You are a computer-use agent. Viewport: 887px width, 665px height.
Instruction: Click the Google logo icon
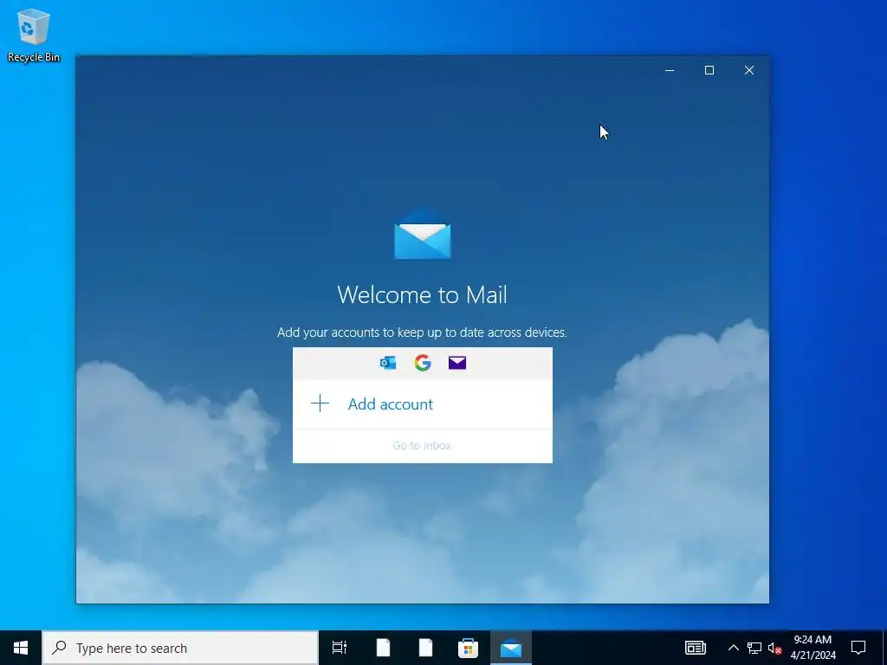point(423,363)
